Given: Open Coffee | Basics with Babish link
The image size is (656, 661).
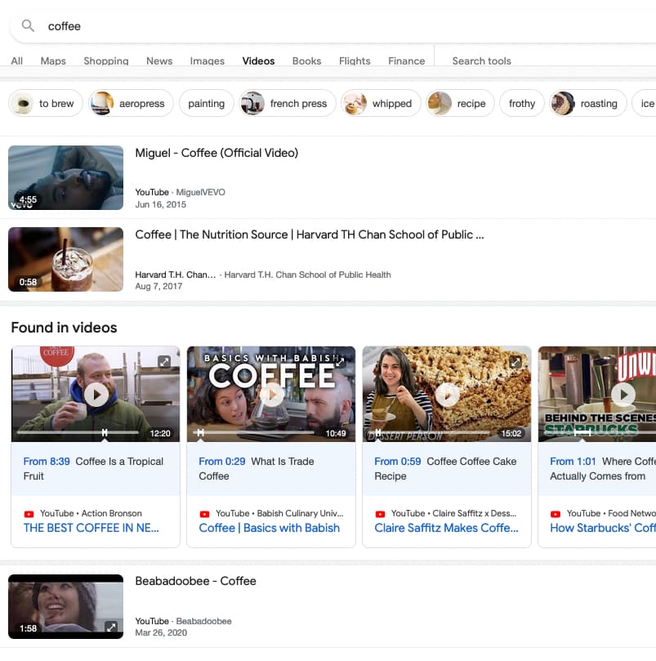Looking at the screenshot, I should [x=269, y=528].
